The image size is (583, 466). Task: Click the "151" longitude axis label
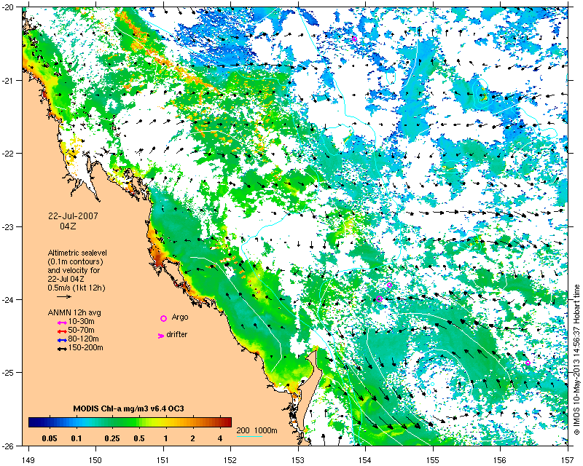tap(163, 460)
